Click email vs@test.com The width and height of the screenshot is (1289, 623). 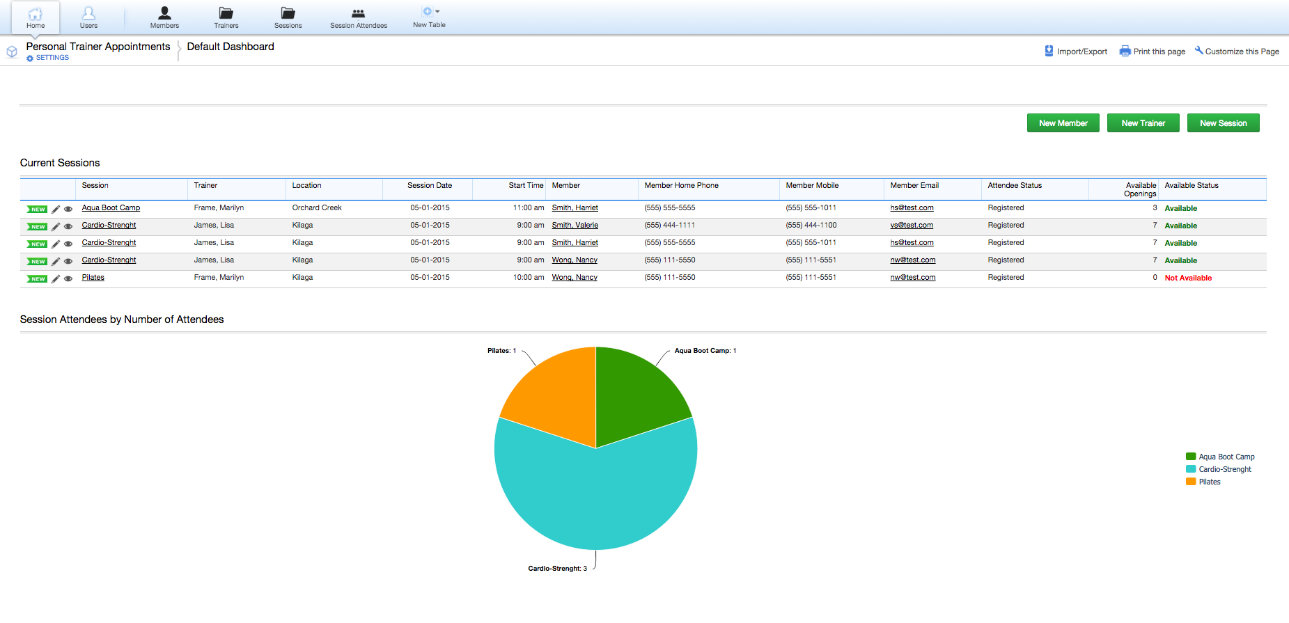pyautogui.click(x=912, y=225)
